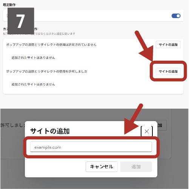
Task: Click 追加されたサイトはありません under the 許可されていません list
Action: (33, 58)
